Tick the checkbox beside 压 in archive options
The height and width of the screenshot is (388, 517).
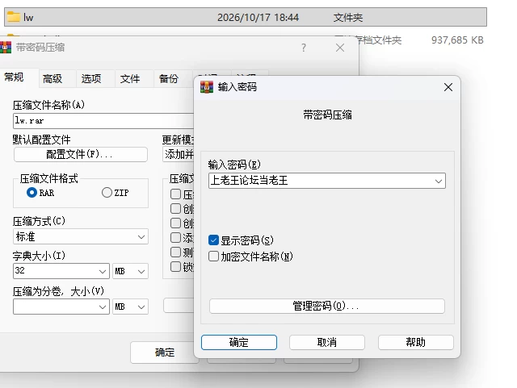pos(176,194)
